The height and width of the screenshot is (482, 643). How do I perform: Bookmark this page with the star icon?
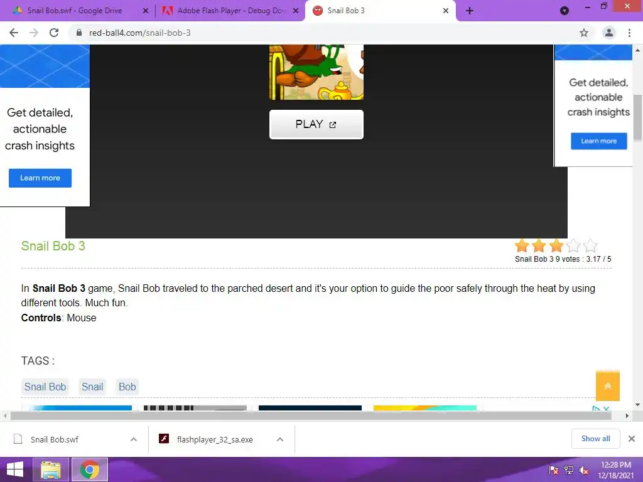click(x=583, y=33)
